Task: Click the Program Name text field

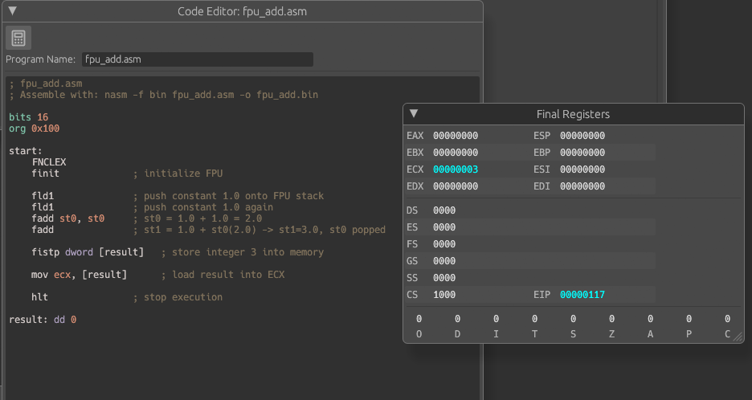Action: tap(198, 59)
